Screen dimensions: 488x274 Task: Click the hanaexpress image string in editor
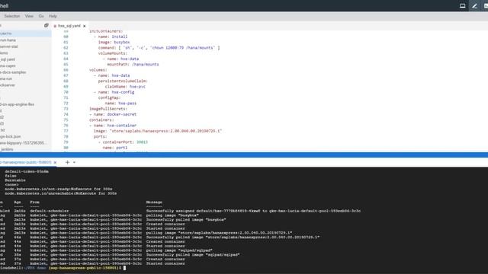click(x=165, y=131)
